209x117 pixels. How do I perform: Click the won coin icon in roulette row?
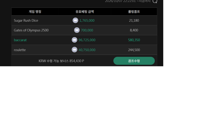[x=75, y=50]
